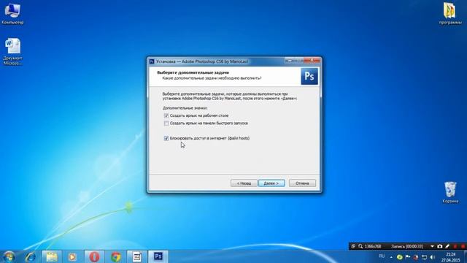Viewport: 467px width, 263px height.
Task: Open the network tray icon
Action: (425, 257)
